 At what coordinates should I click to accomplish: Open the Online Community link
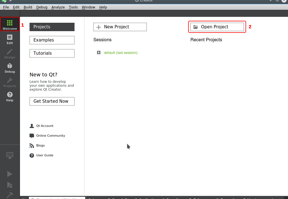tap(51, 136)
